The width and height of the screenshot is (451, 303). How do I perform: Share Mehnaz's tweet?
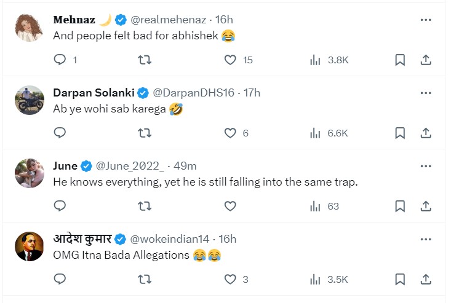pyautogui.click(x=425, y=60)
